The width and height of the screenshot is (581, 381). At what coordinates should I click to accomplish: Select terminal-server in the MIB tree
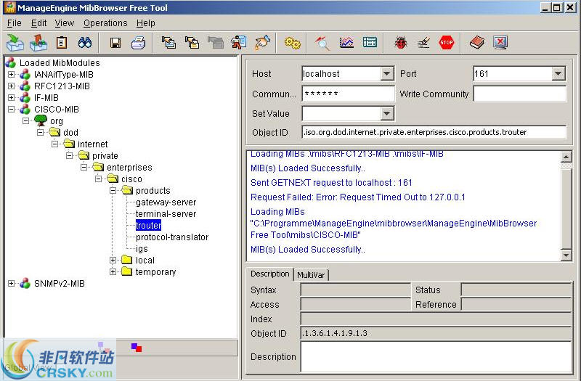166,213
